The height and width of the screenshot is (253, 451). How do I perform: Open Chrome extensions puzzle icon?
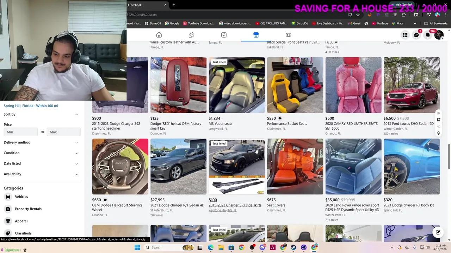pyautogui.click(x=403, y=15)
